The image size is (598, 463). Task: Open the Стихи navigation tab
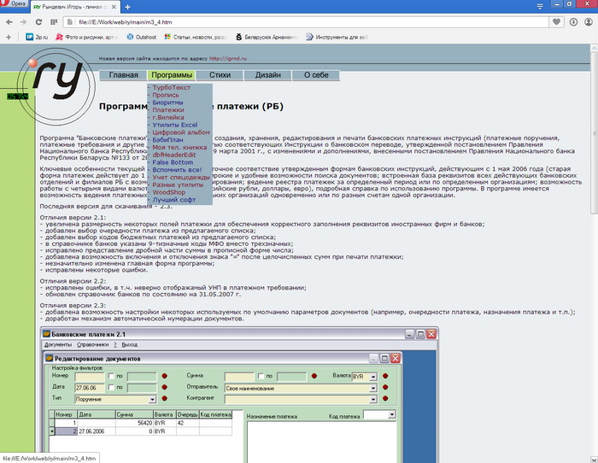[220, 75]
